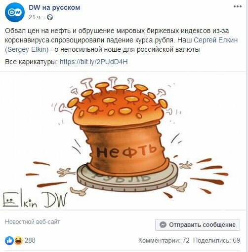The height and width of the screenshot is (252, 248).
Task: Follow the Сергей Елкин tagged profile link
Action: (x=215, y=40)
